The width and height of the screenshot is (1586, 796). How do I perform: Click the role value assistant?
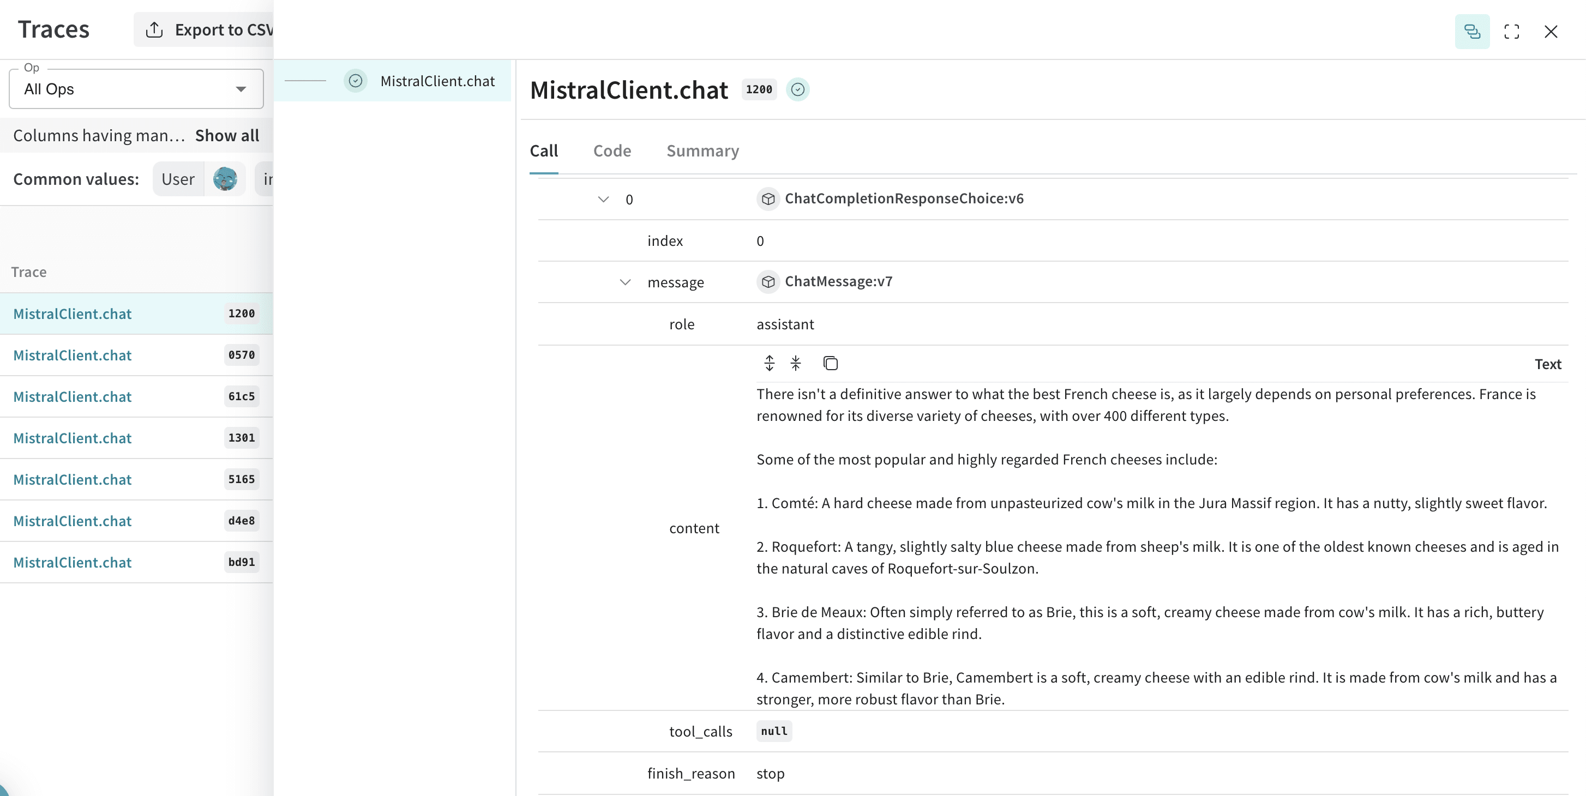(x=785, y=324)
